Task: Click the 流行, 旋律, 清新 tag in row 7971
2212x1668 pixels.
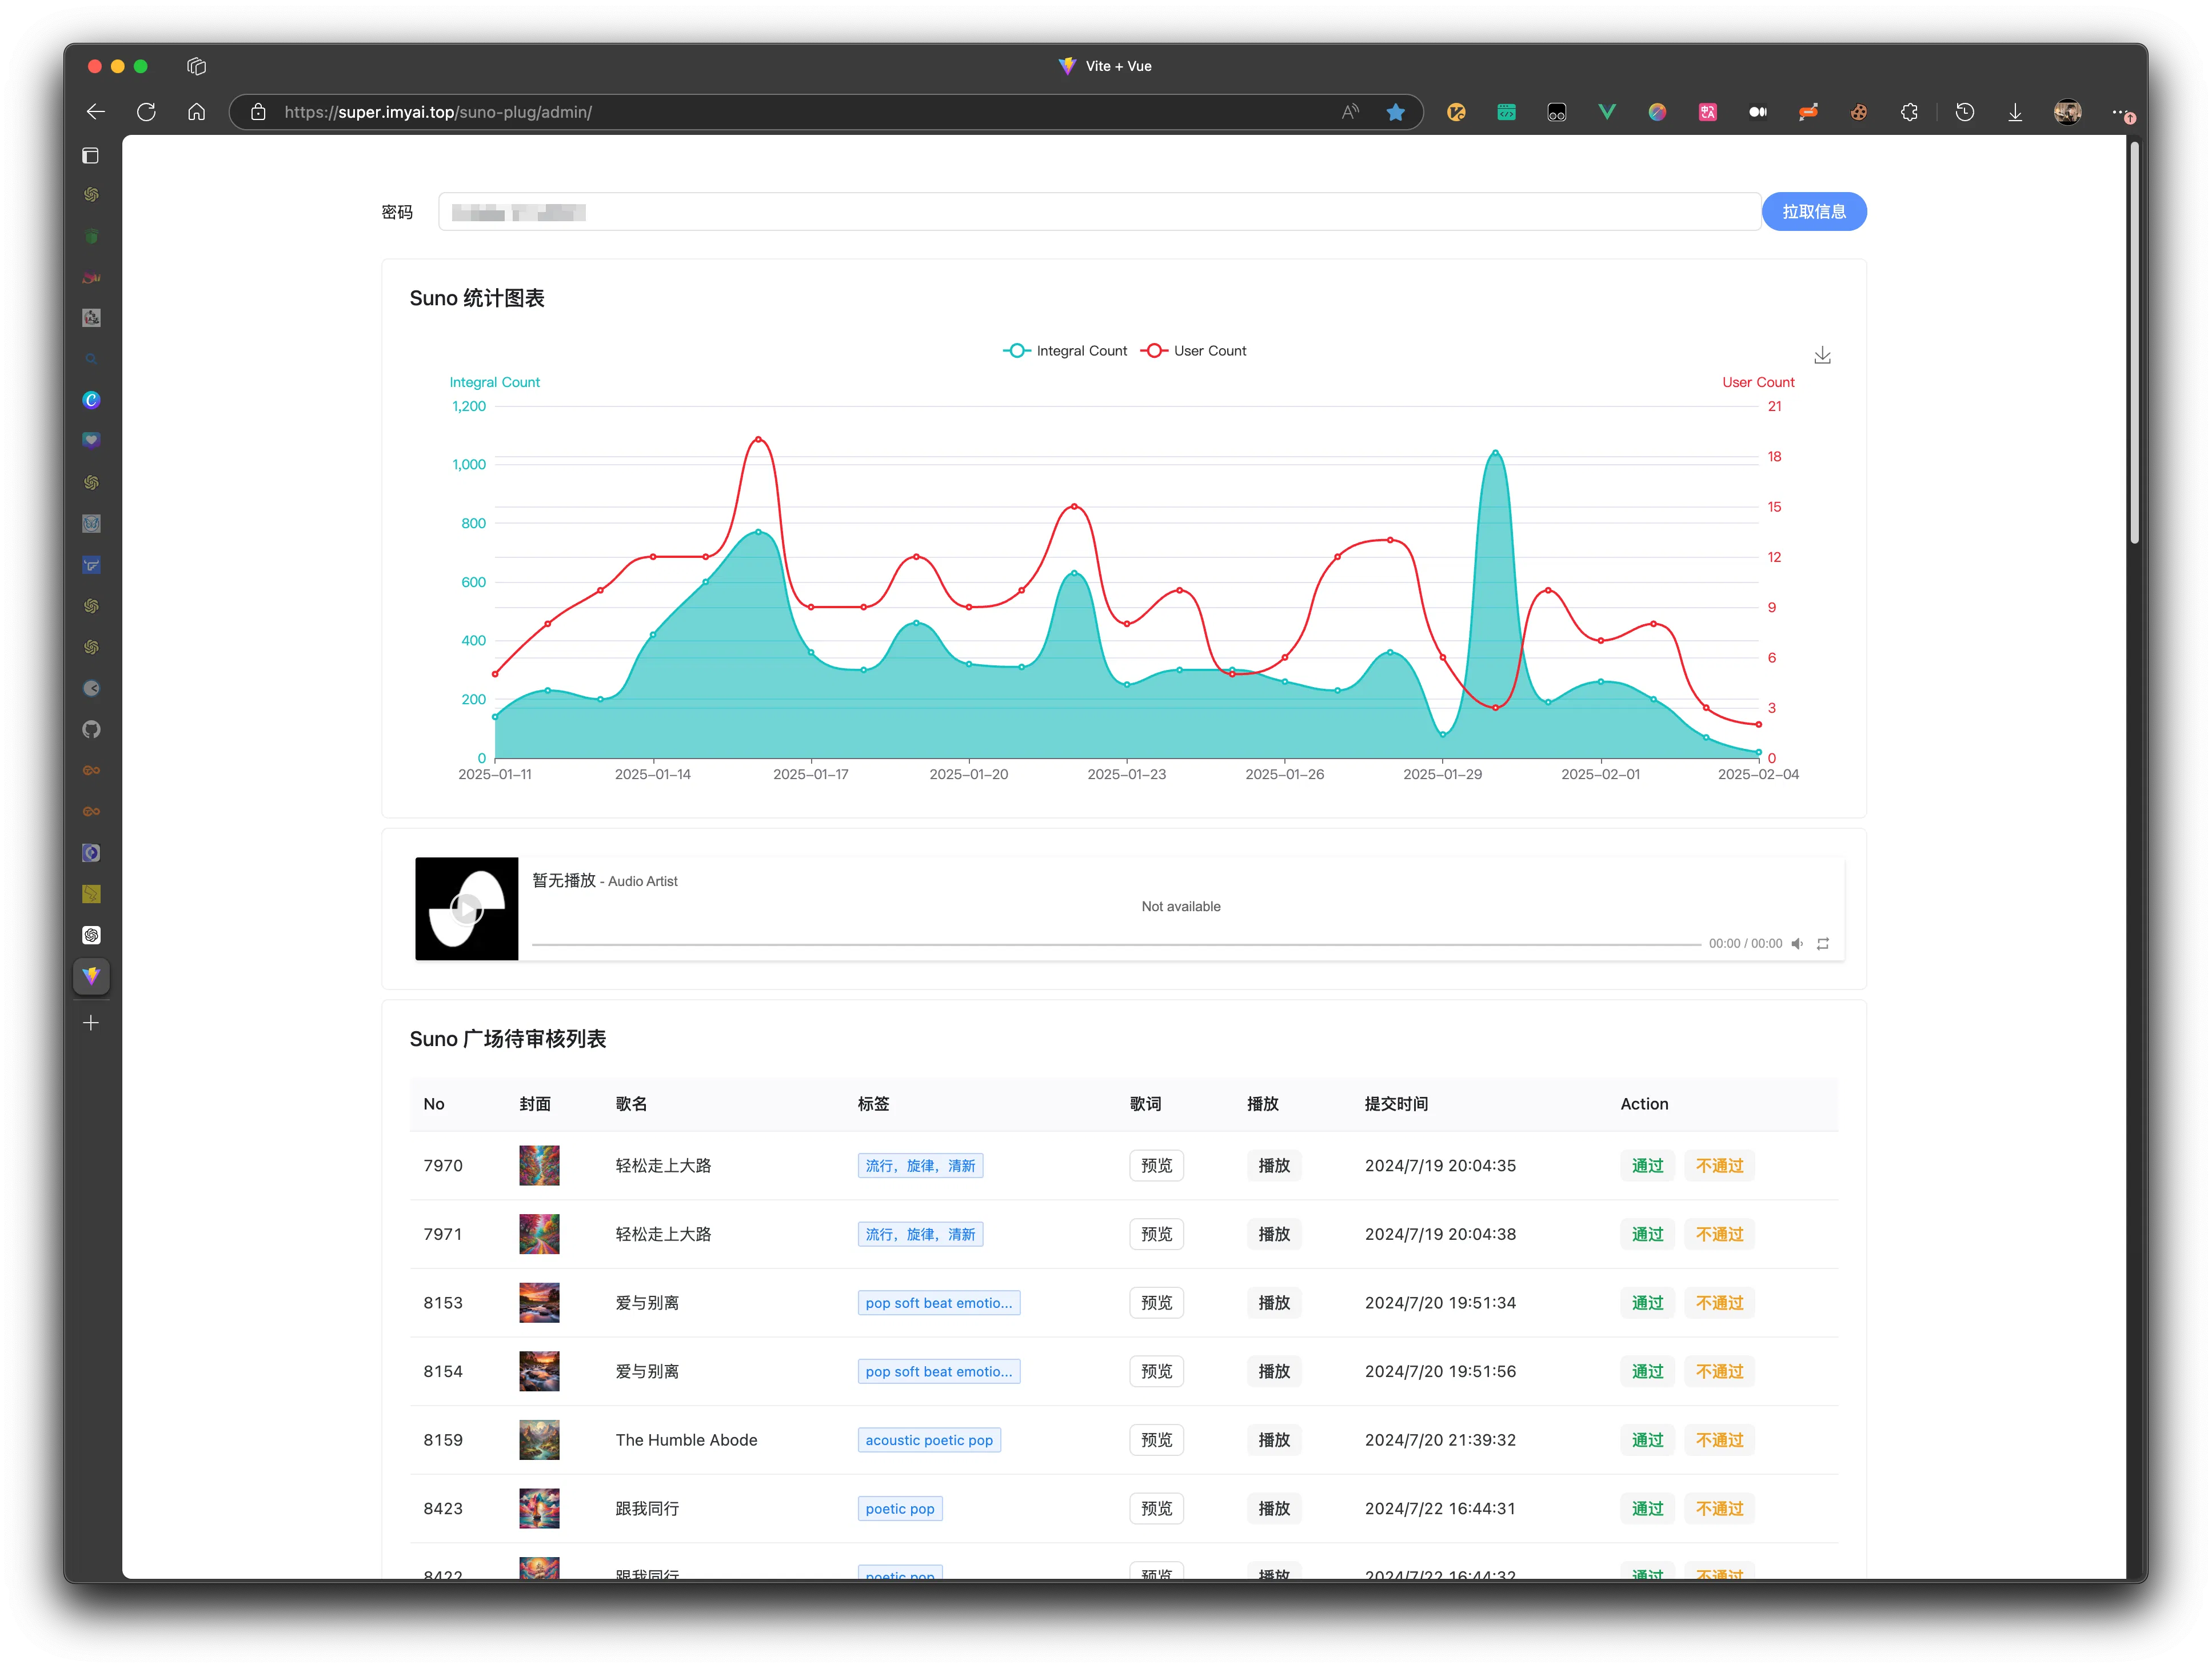Action: 920,1234
